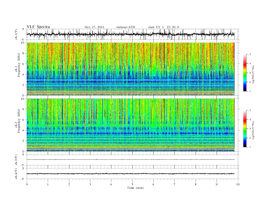268x207 pixels.
Task: Click the "-7" tick on upper colorbar
Action: point(249,91)
